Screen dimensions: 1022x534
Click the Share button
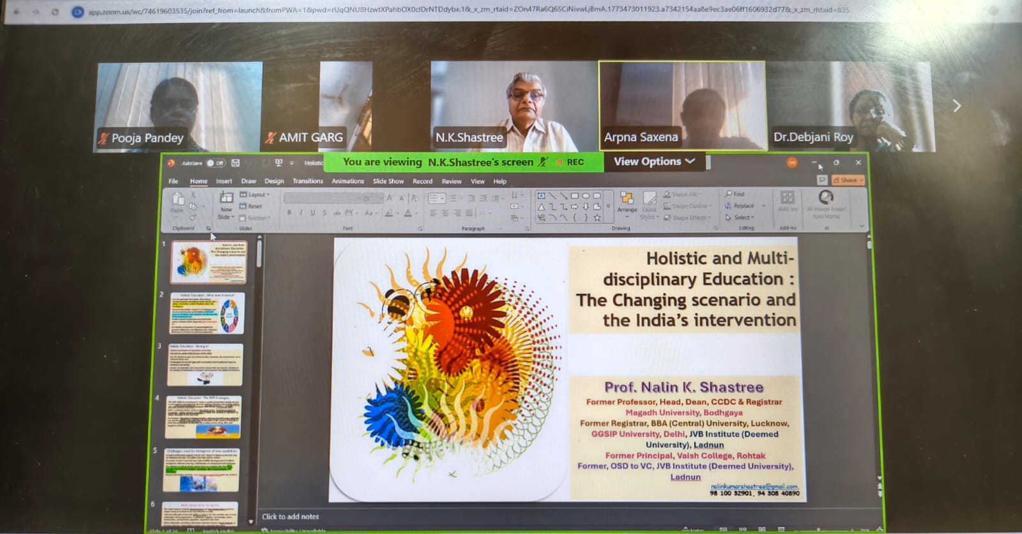(848, 180)
